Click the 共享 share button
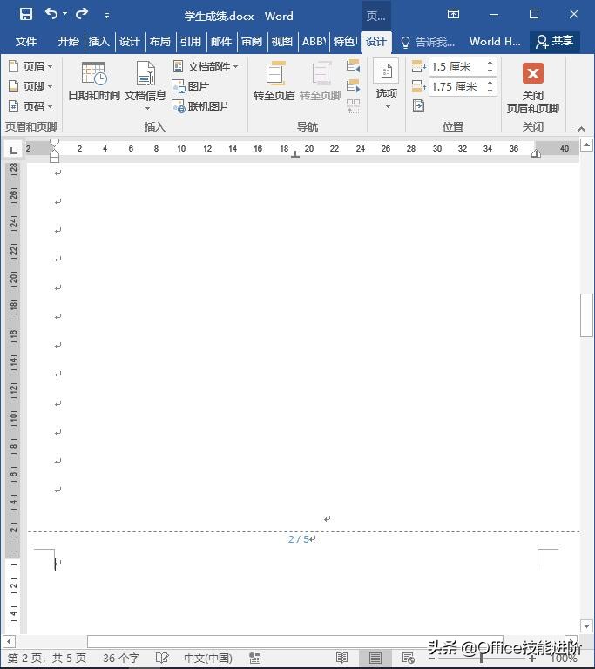 tap(554, 42)
